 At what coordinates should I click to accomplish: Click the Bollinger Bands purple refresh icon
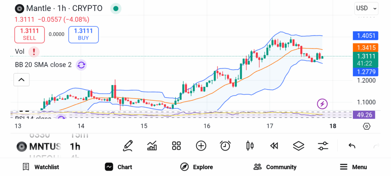point(81,65)
